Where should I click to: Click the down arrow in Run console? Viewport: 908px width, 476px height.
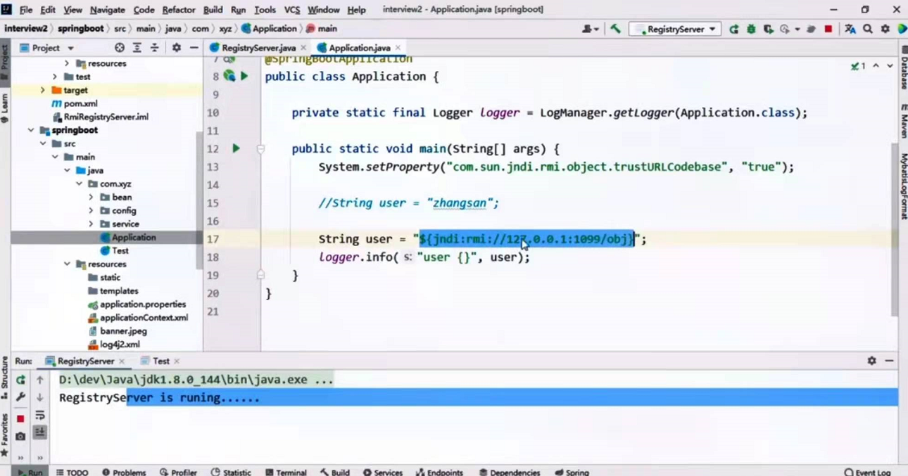pos(40,397)
